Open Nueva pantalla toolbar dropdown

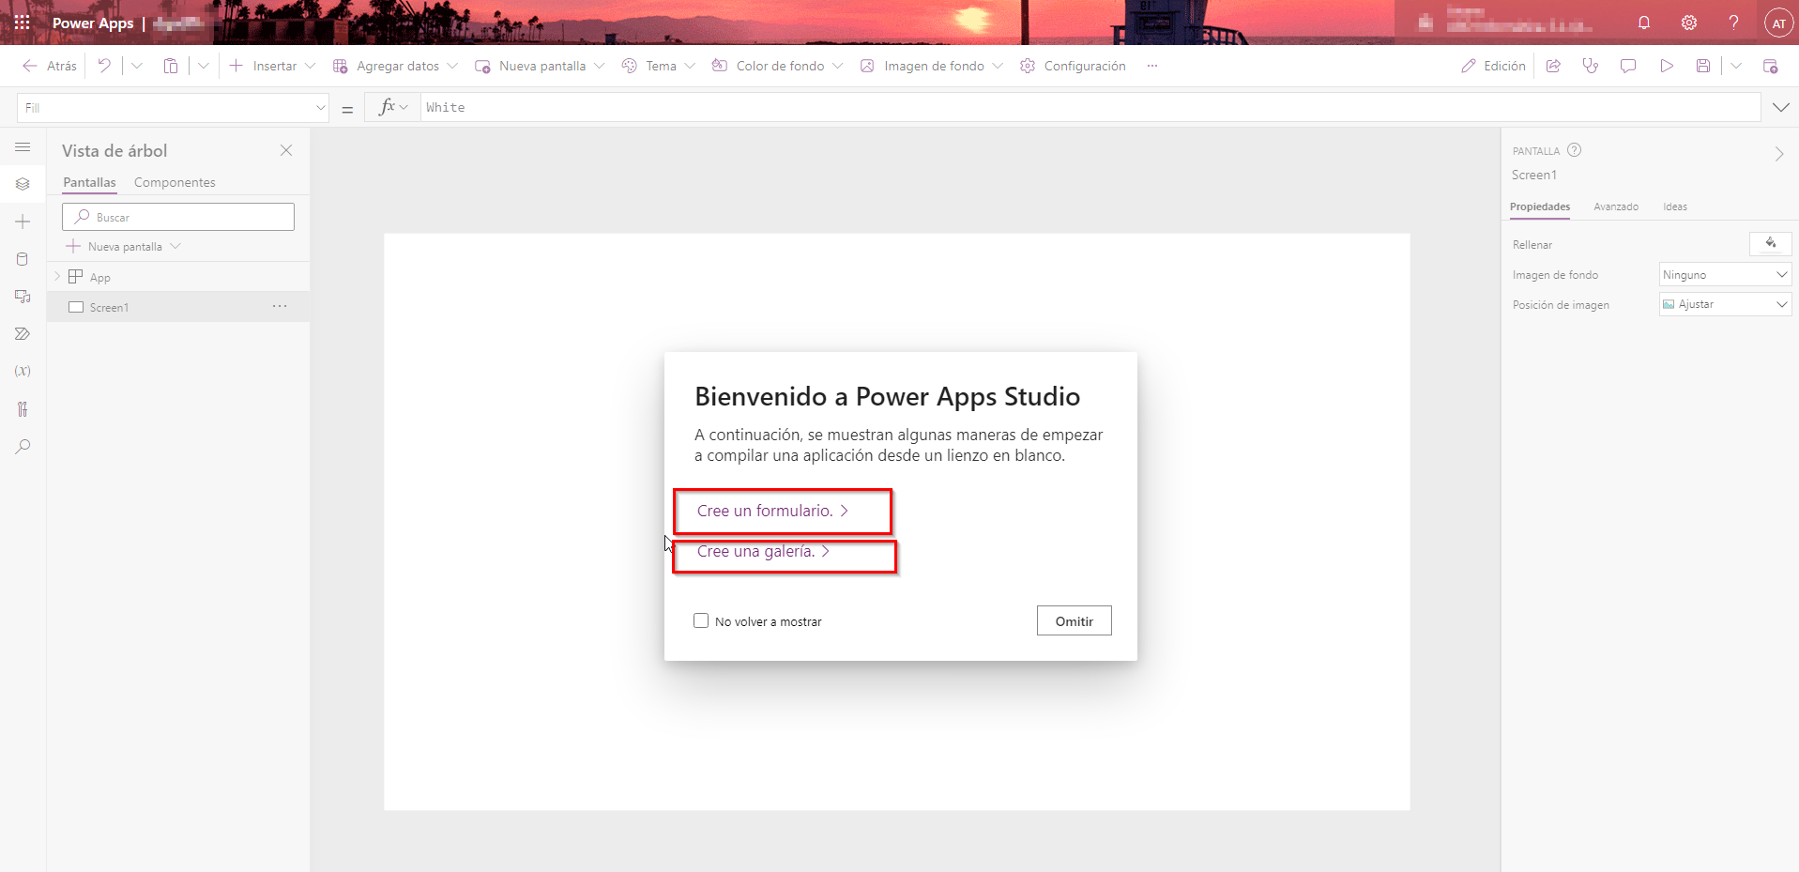[539, 66]
